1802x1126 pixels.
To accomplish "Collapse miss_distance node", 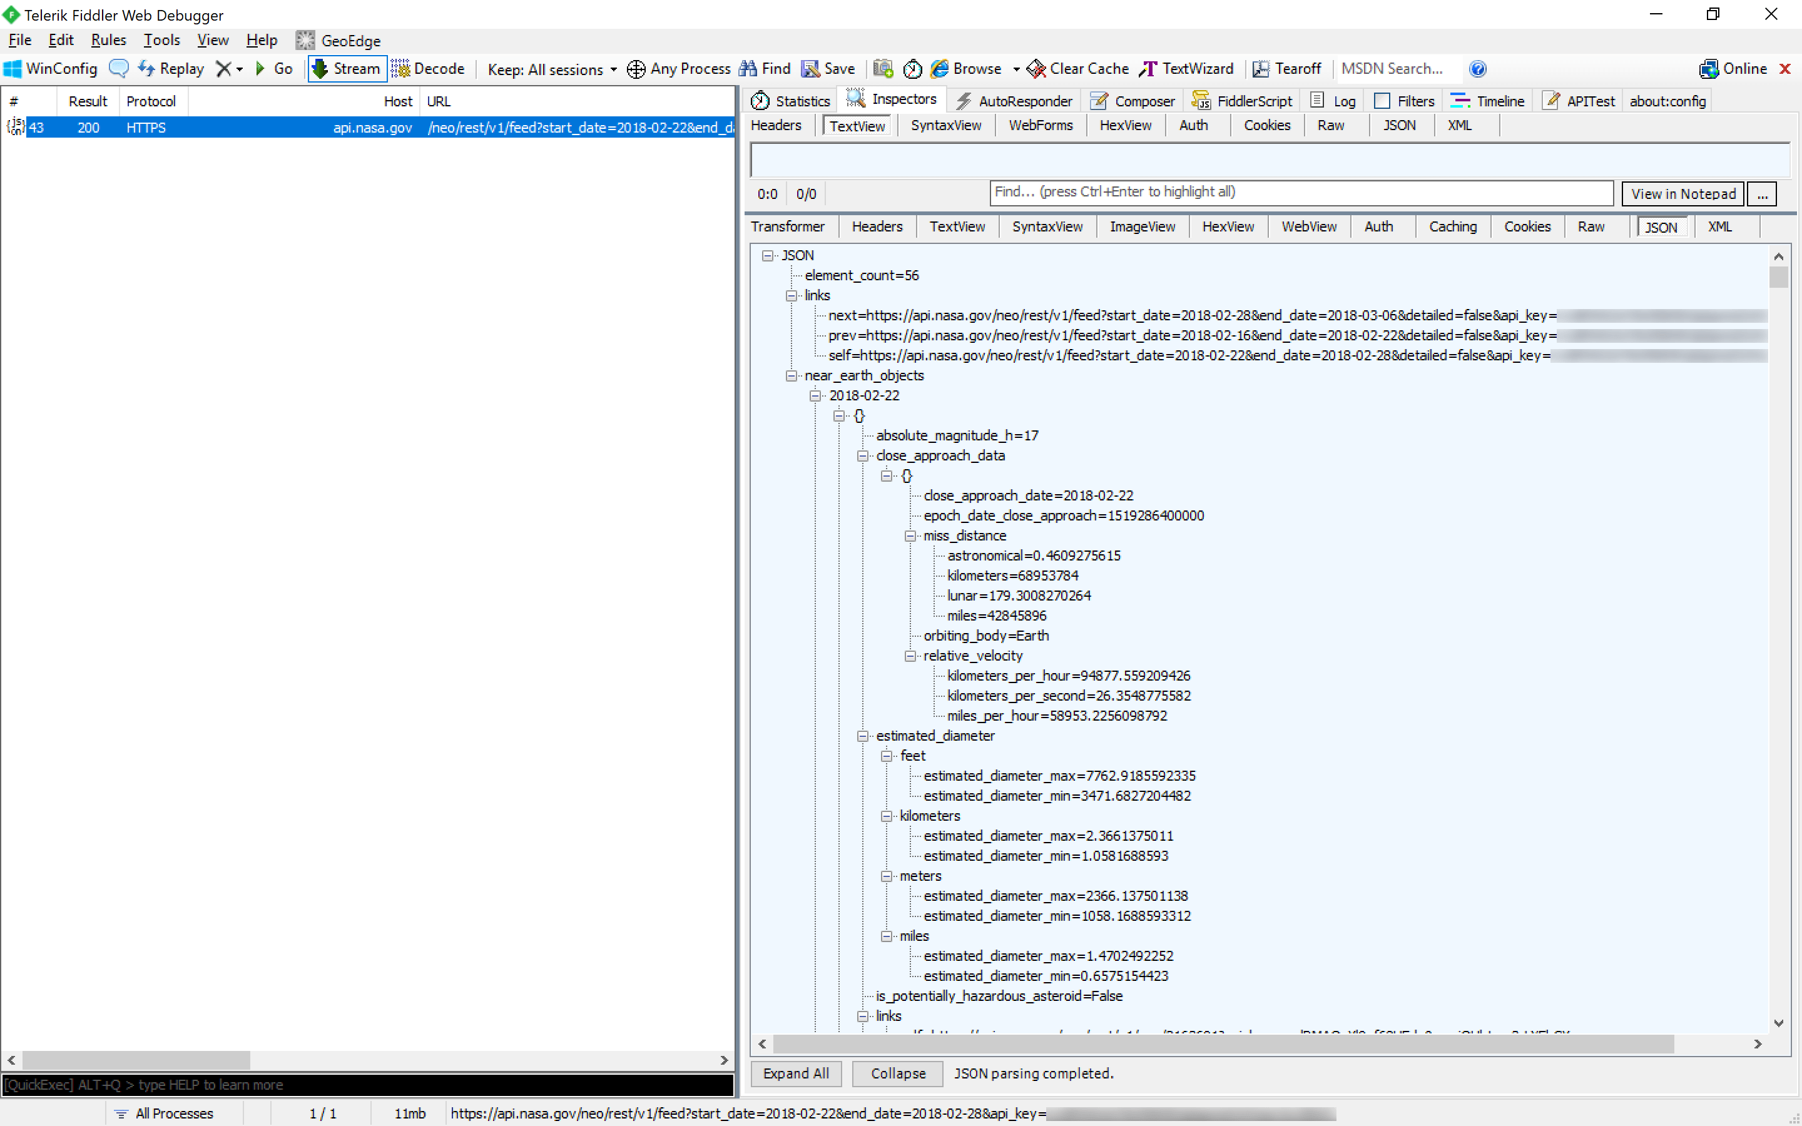I will click(x=910, y=535).
